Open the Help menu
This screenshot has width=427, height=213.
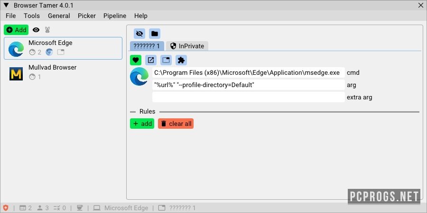[x=141, y=16]
